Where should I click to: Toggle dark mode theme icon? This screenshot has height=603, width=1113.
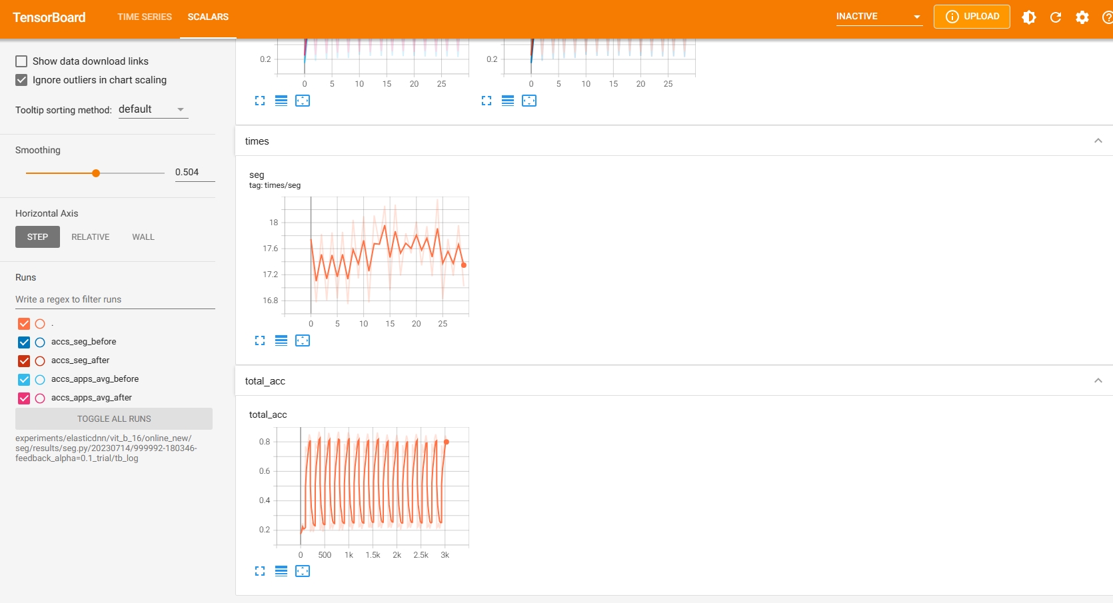1029,17
